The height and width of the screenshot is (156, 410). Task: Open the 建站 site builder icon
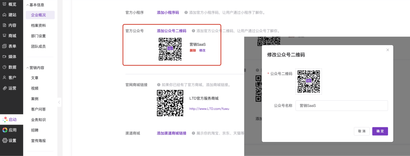[x=5, y=15]
